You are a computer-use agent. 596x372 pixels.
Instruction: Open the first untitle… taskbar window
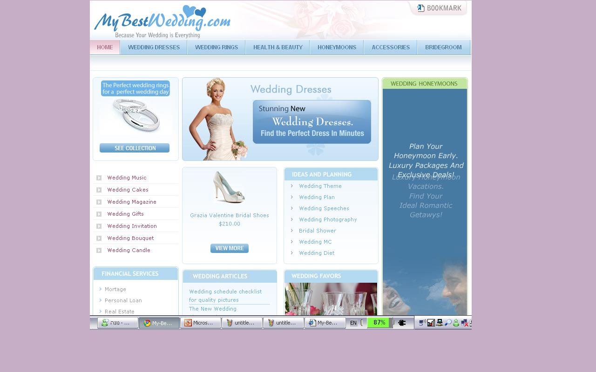pos(242,323)
